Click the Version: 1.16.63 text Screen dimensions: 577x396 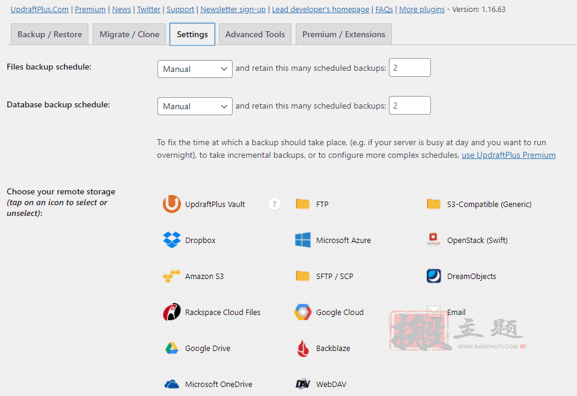click(479, 10)
